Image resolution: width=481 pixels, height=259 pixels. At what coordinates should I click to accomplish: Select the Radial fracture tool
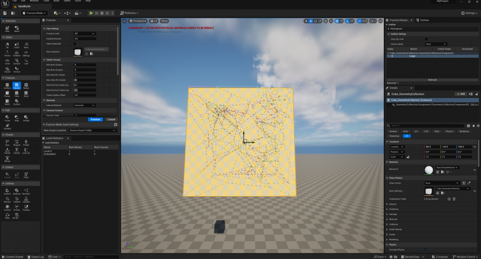[x=26, y=85]
